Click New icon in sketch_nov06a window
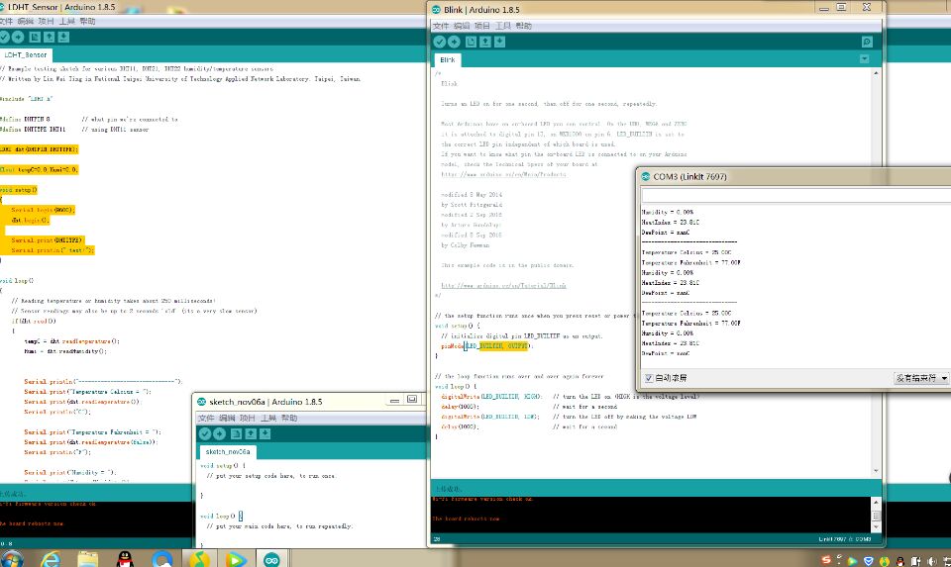The image size is (951, 567). pos(237,433)
